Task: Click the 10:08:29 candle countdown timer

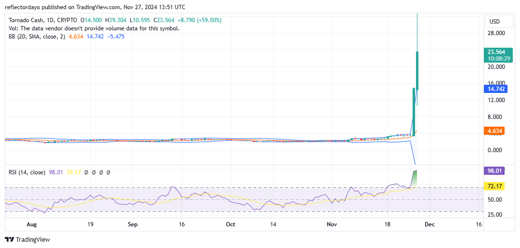Action: point(498,58)
